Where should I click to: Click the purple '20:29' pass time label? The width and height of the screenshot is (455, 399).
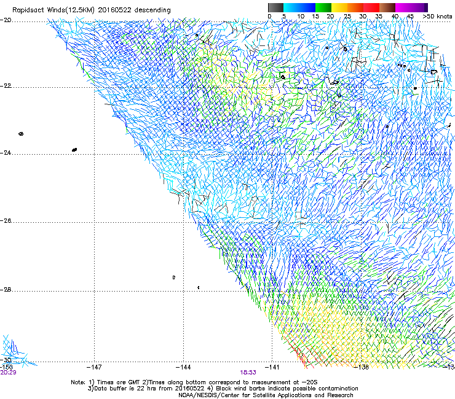point(8,373)
